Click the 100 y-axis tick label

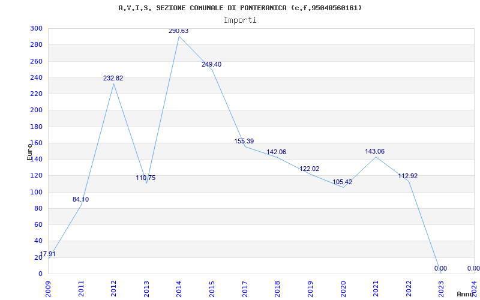[36, 192]
